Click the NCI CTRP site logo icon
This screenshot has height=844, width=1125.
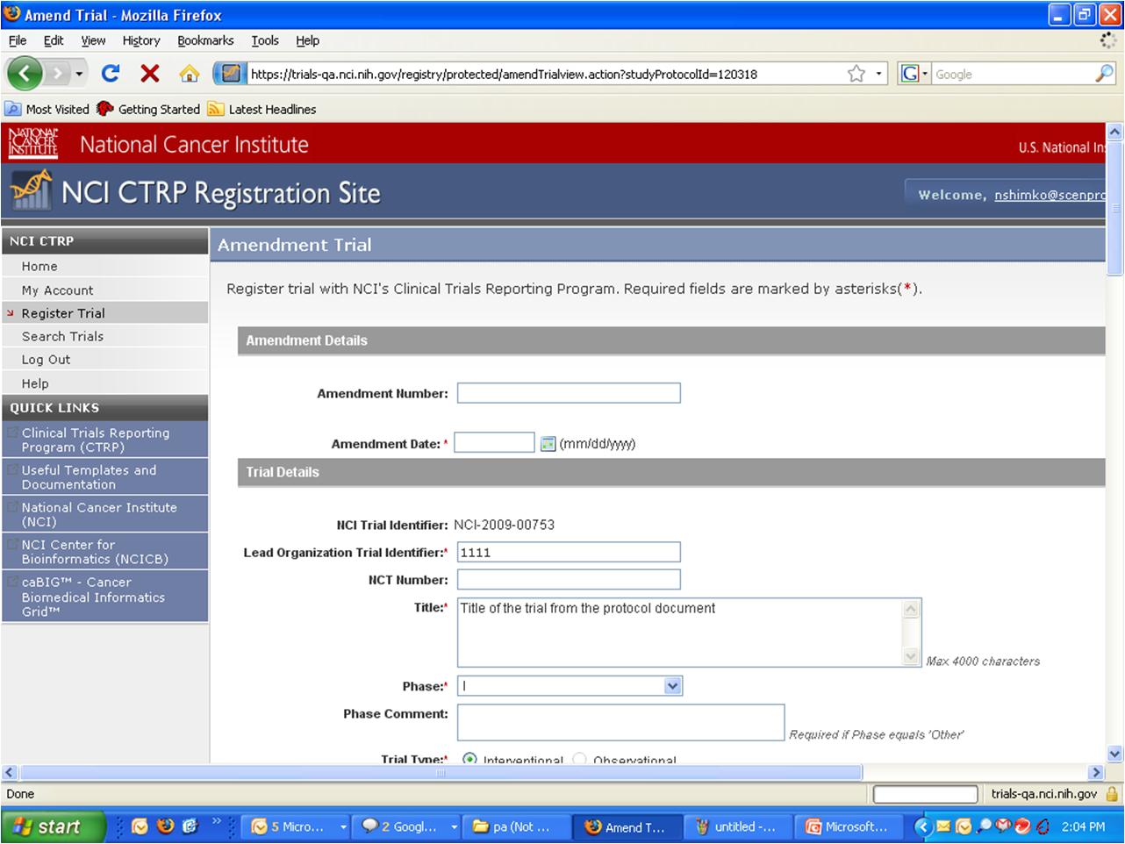31,190
